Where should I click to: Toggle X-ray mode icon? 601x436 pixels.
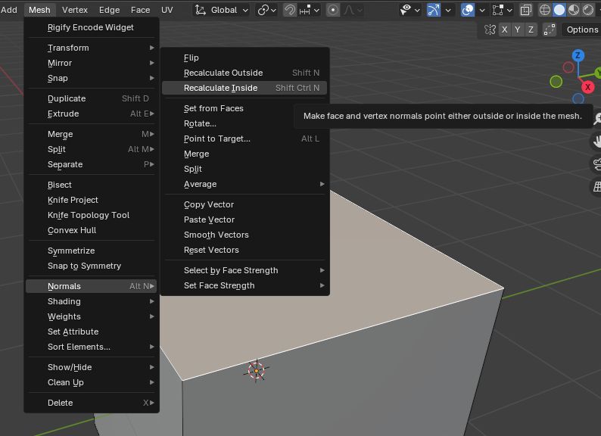525,10
